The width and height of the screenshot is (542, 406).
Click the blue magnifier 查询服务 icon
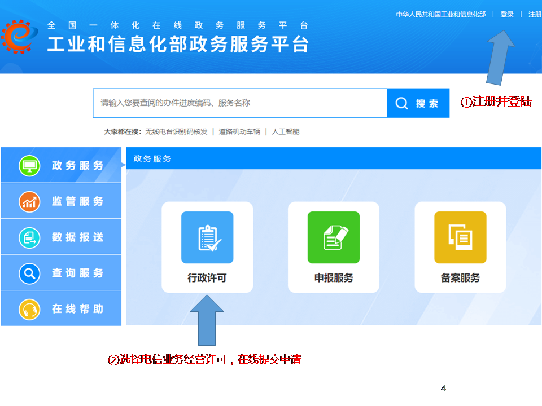(29, 273)
